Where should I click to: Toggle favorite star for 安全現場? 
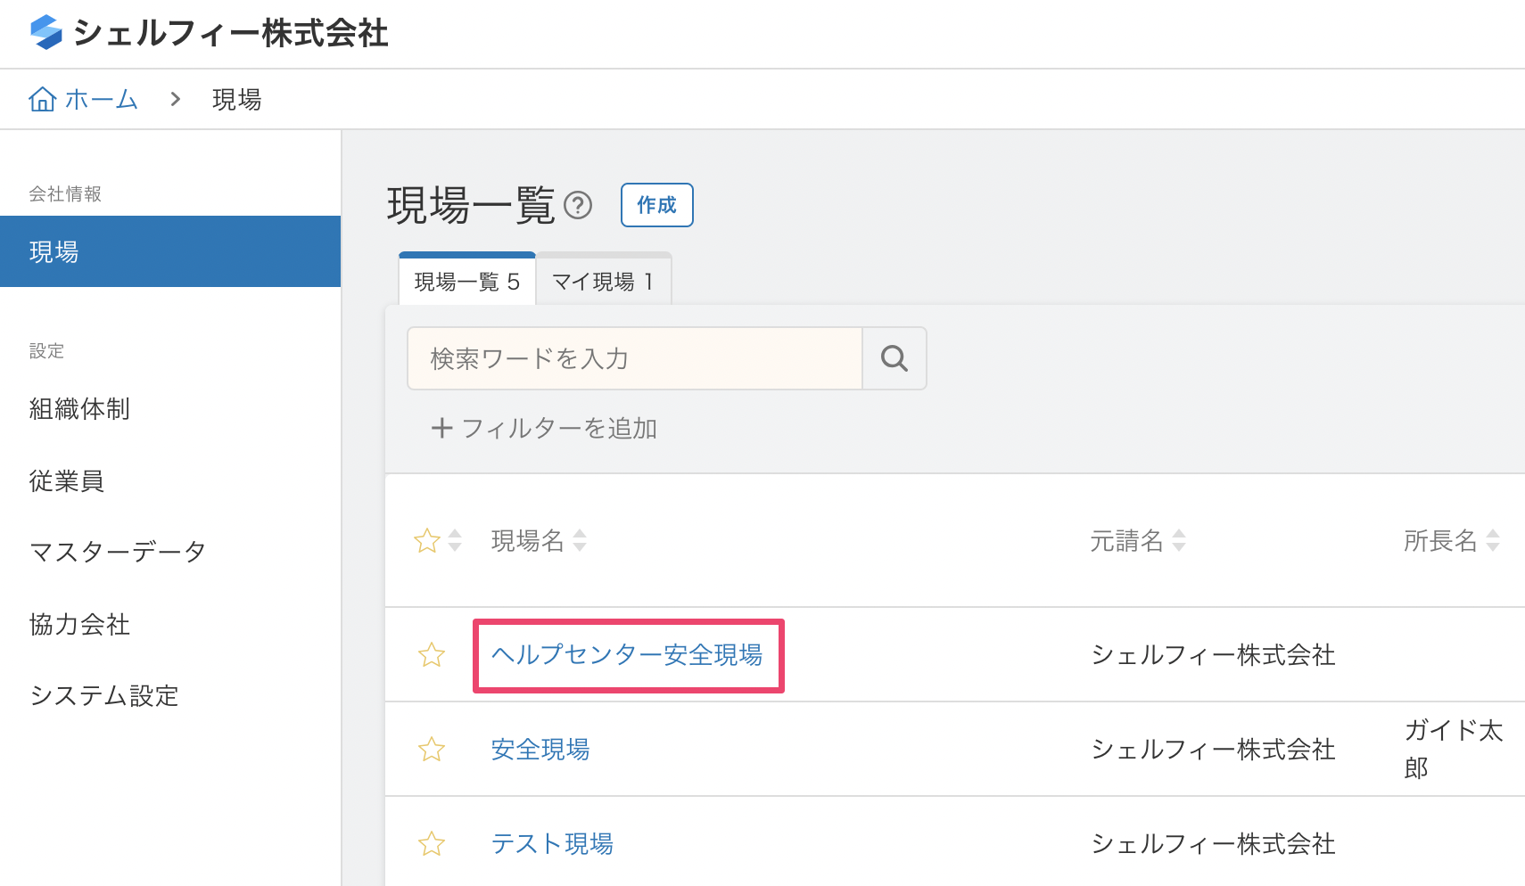pos(432,750)
